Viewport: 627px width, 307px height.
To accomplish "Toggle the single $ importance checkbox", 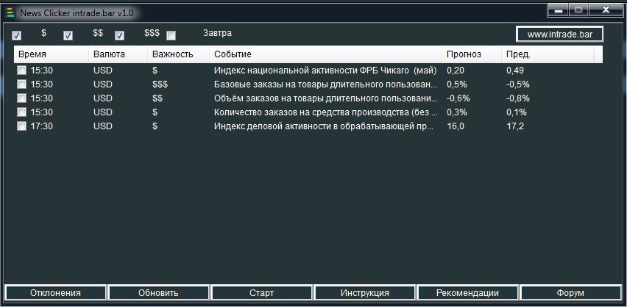I will [17, 35].
